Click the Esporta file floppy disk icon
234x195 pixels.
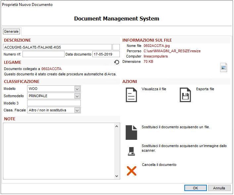tap(185, 95)
